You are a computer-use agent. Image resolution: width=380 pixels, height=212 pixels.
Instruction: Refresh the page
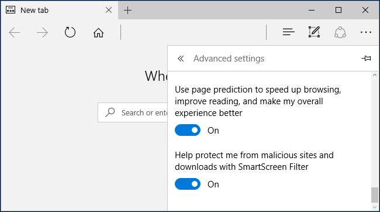(70, 32)
